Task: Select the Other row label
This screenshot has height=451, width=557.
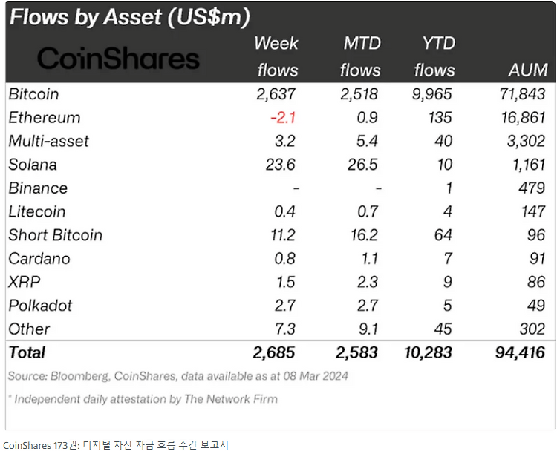Action: click(x=29, y=329)
